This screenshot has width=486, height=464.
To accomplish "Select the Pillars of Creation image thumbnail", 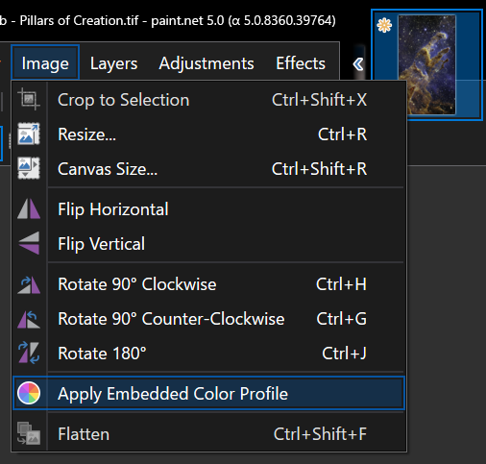I will [x=426, y=64].
